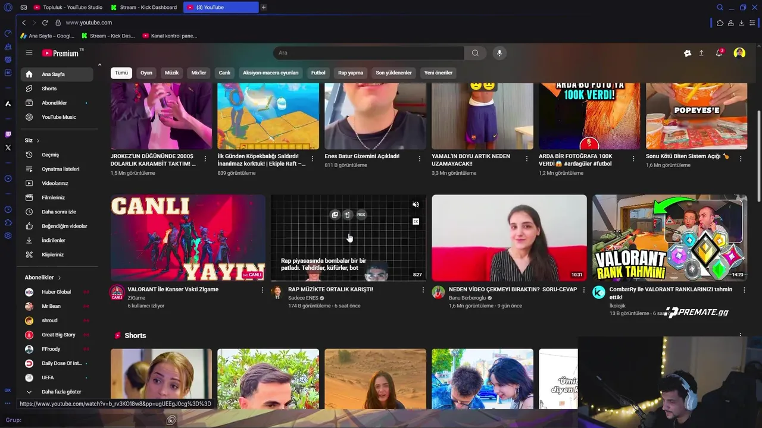This screenshot has width=762, height=428.
Task: Click the Ara search input field
Action: coord(368,53)
